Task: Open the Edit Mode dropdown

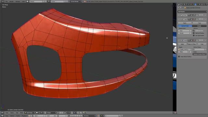Action: pyautogui.click(x=30, y=113)
